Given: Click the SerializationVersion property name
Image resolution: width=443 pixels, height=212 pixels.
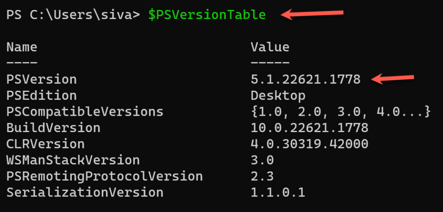Looking at the screenshot, I should coord(85,192).
